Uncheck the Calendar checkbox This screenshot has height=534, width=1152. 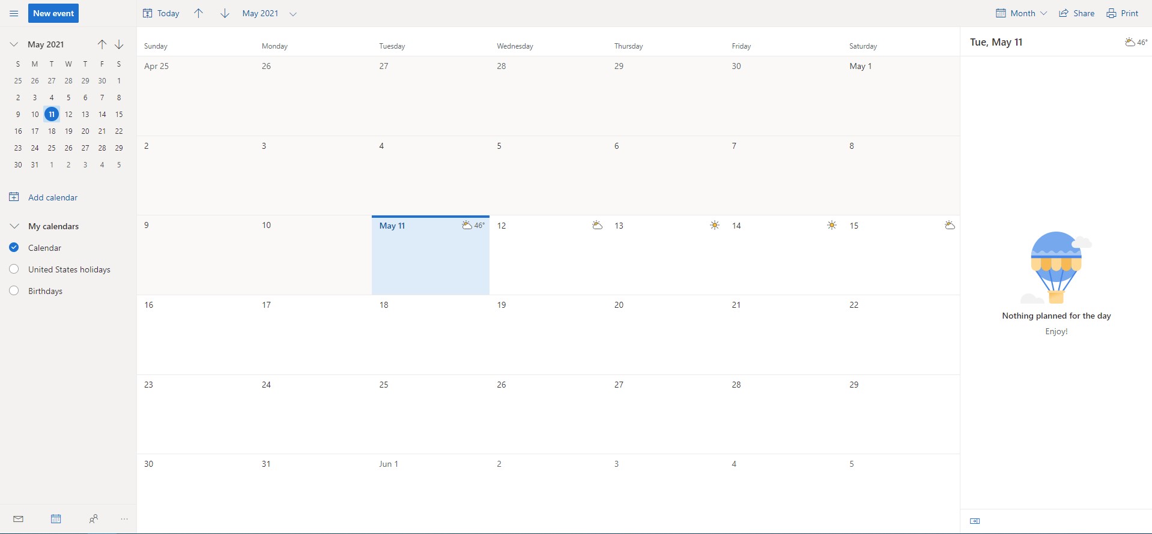(14, 247)
